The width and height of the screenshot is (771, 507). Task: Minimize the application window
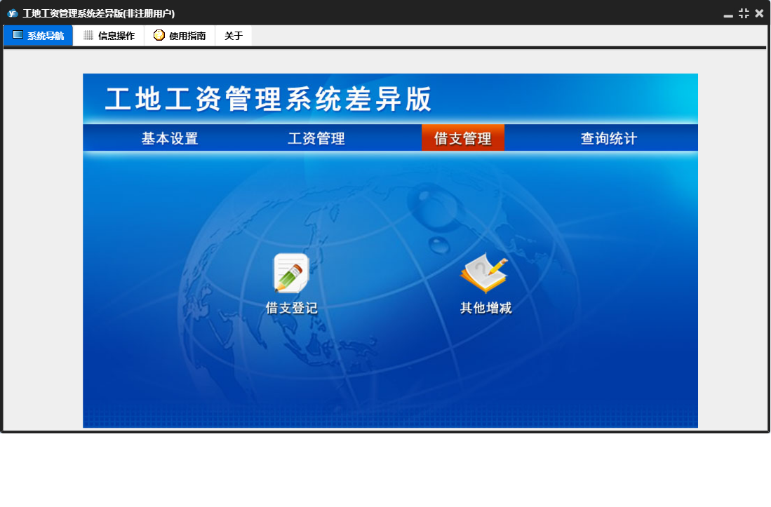coord(728,14)
